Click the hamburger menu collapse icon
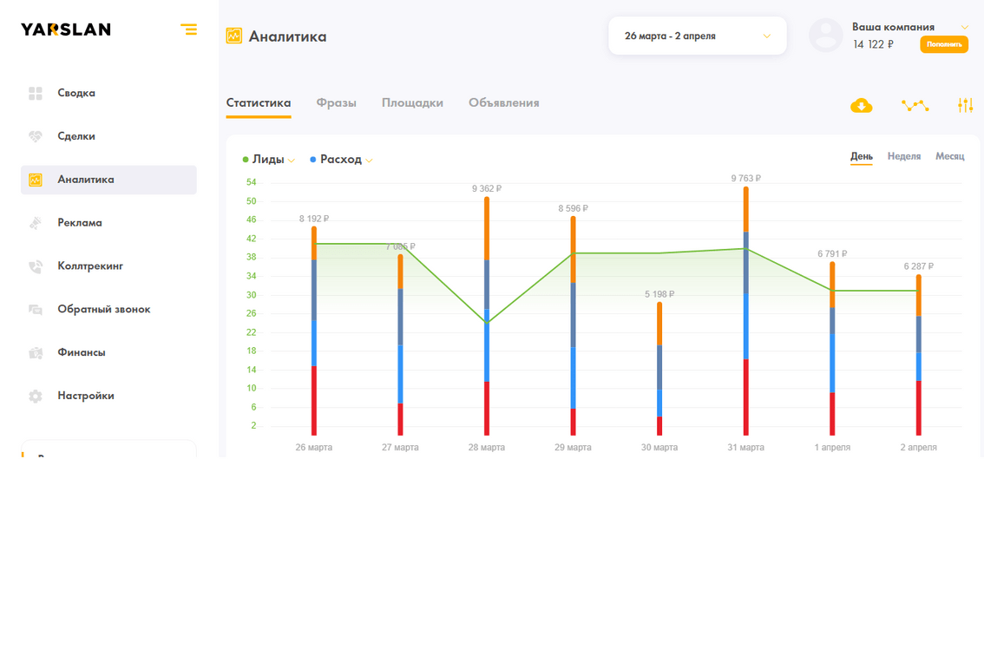The image size is (984, 656). pos(188,30)
